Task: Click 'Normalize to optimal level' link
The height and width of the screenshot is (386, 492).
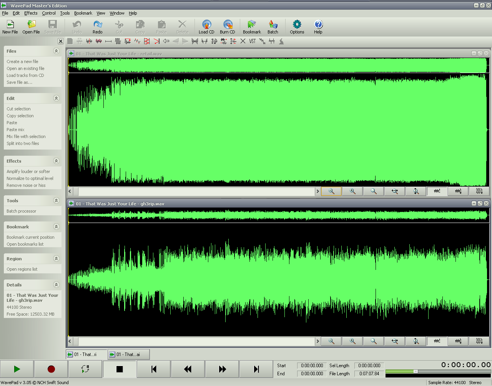Action: coord(30,178)
